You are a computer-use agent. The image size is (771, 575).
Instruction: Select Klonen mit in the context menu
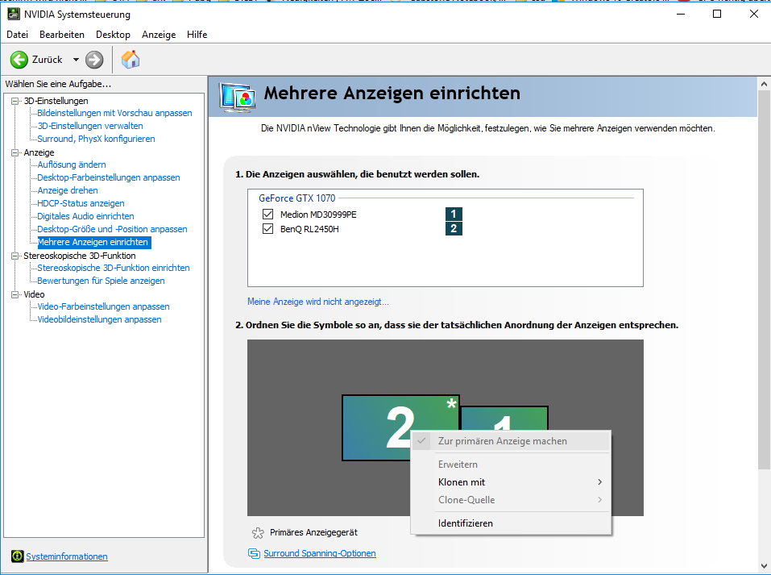tap(511, 482)
